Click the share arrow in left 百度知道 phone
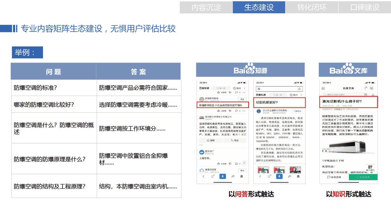This screenshot has width=391, height=220. 233,176
